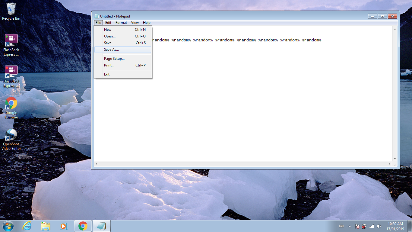The width and height of the screenshot is (412, 232).
Task: Open the network signal tray icon
Action: click(x=372, y=226)
